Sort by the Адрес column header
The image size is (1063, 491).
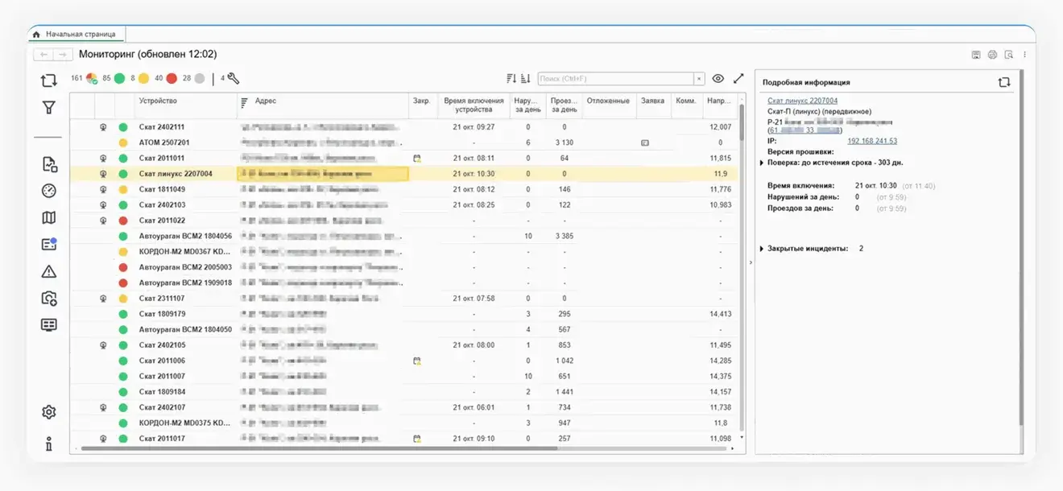266,101
